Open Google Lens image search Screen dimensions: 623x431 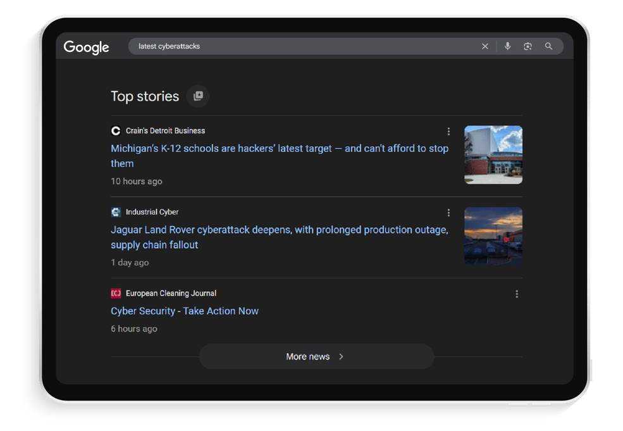click(x=527, y=46)
